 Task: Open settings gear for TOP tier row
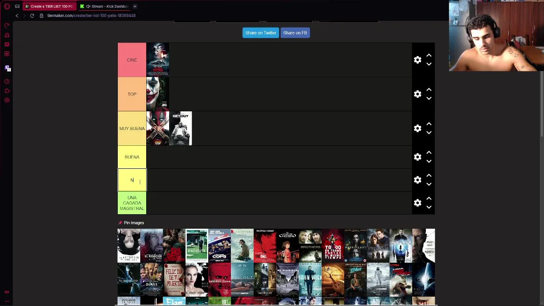(x=417, y=94)
